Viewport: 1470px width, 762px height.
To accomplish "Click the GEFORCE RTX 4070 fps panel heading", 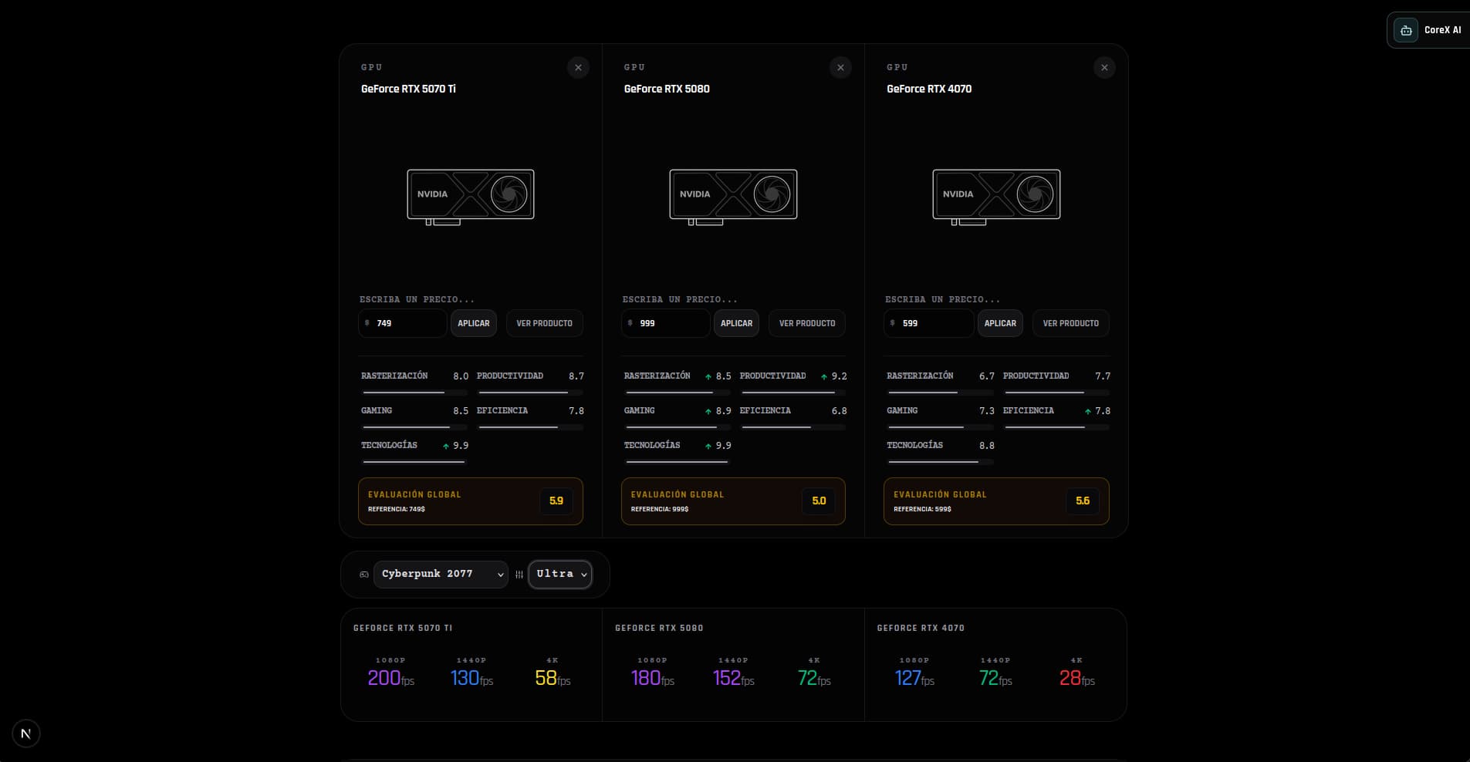I will (921, 629).
